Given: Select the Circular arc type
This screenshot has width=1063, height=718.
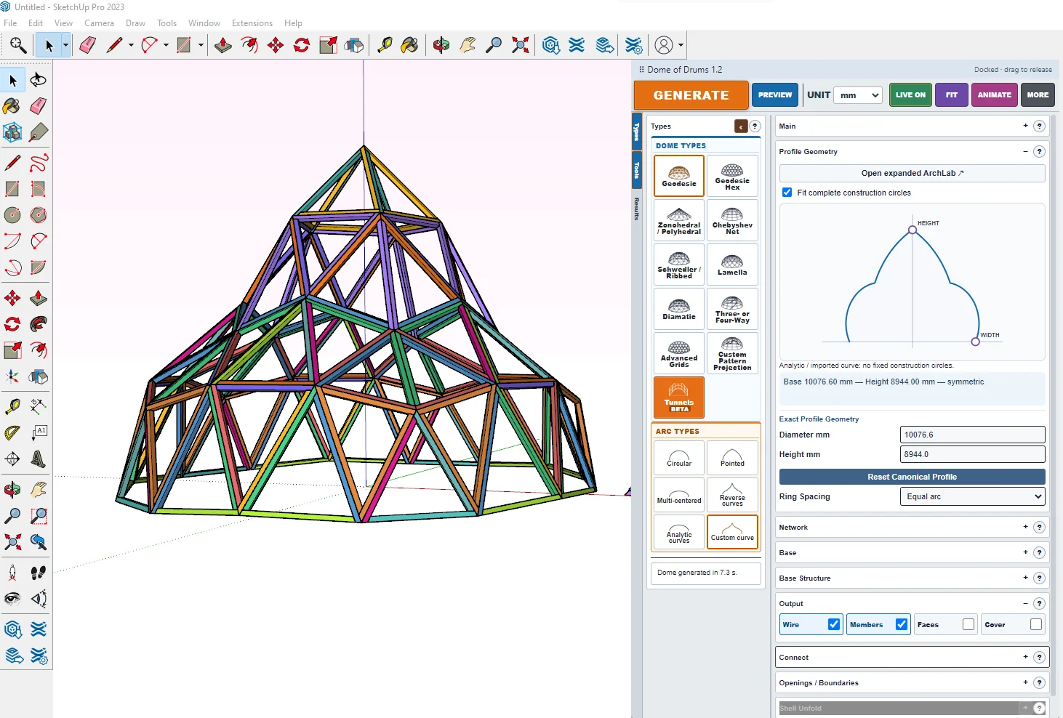Looking at the screenshot, I should pos(679,458).
